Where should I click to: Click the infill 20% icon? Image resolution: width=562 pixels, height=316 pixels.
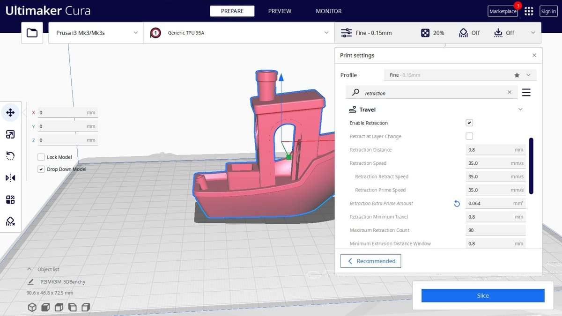[x=425, y=33]
